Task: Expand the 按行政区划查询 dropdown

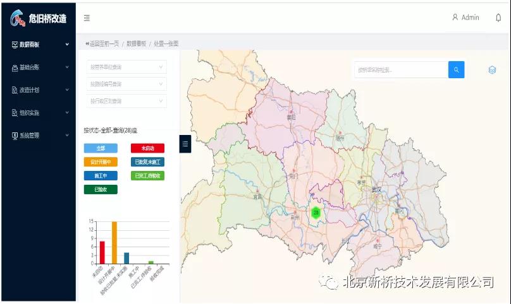Action: pos(126,101)
